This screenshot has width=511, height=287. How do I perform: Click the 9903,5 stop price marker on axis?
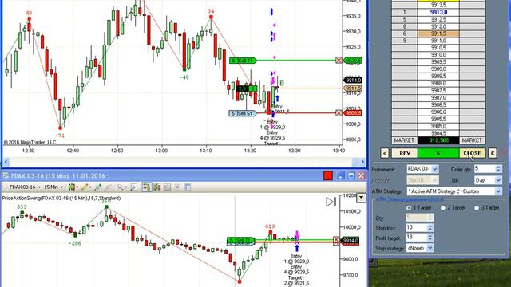coord(353,113)
